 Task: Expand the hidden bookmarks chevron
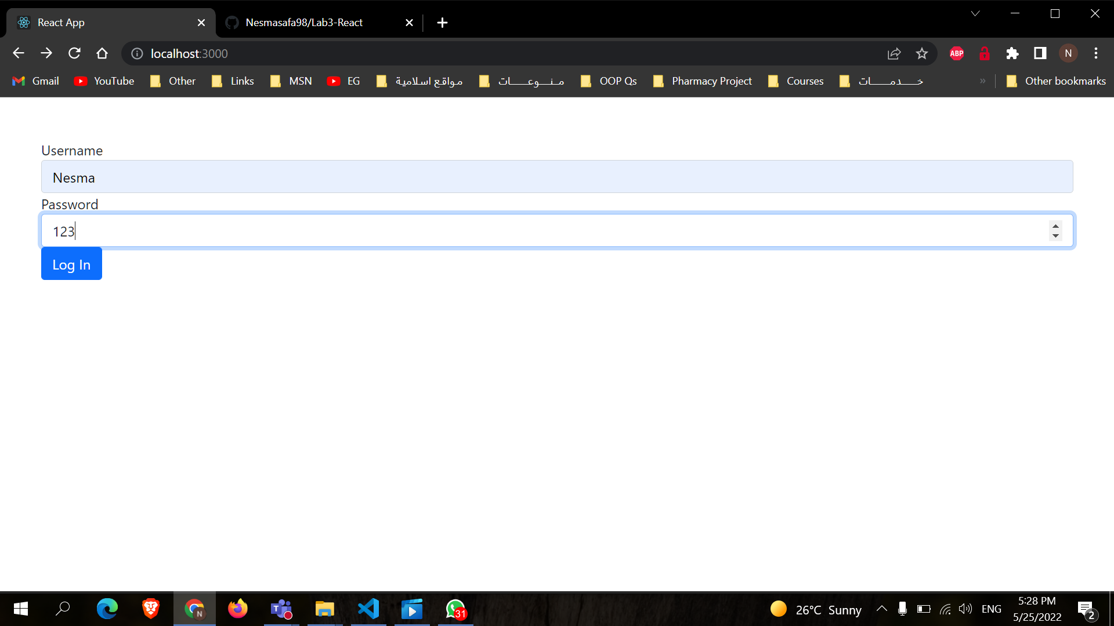(x=983, y=81)
